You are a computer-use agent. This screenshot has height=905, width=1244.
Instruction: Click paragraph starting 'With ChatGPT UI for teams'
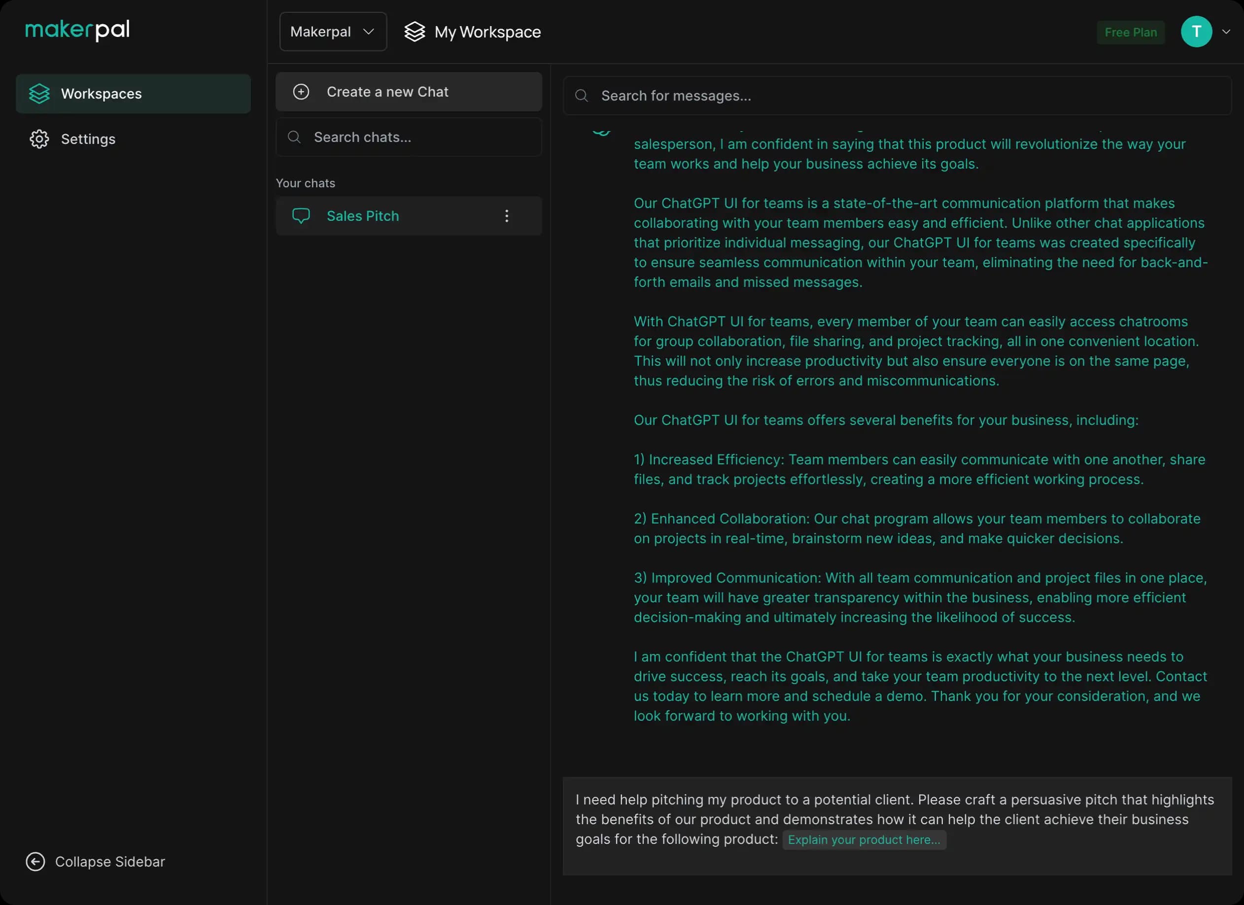tap(916, 351)
